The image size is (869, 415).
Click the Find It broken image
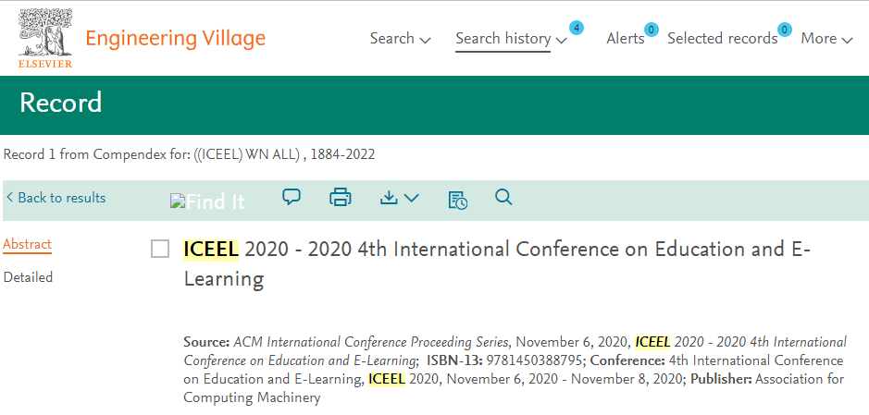tap(207, 201)
